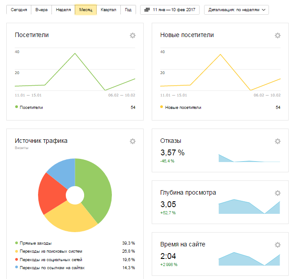The height and width of the screenshot is (279, 290).
Task: Toggle the green Посетители legend item
Action: pyautogui.click(x=31, y=108)
